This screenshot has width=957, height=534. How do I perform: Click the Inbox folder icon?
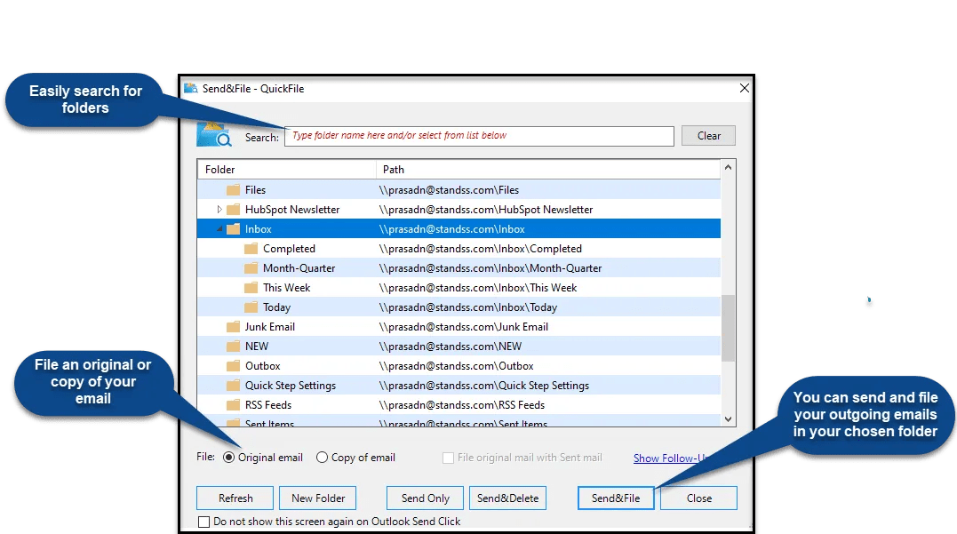pos(232,228)
